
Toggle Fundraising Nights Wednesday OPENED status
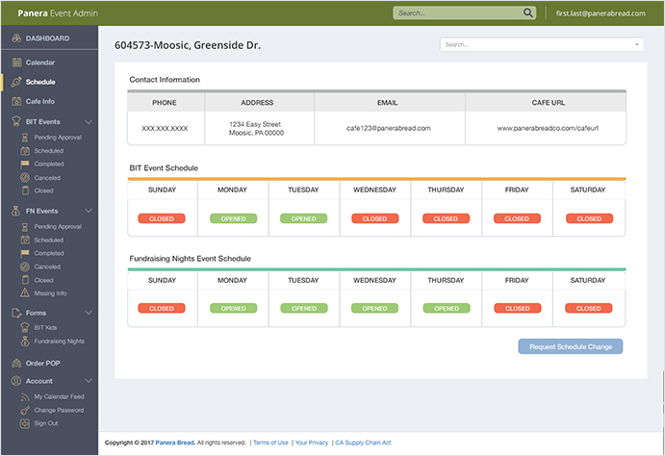pyautogui.click(x=375, y=308)
